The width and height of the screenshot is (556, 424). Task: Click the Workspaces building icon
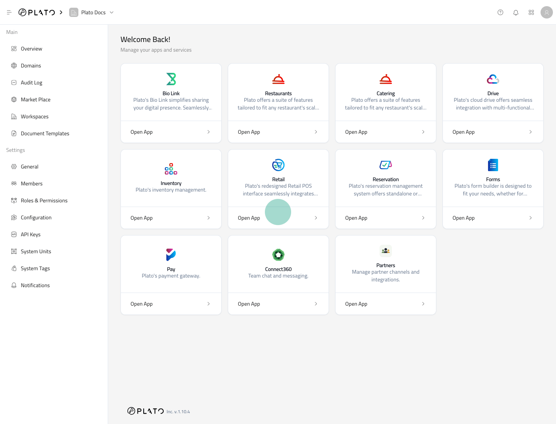coord(14,116)
